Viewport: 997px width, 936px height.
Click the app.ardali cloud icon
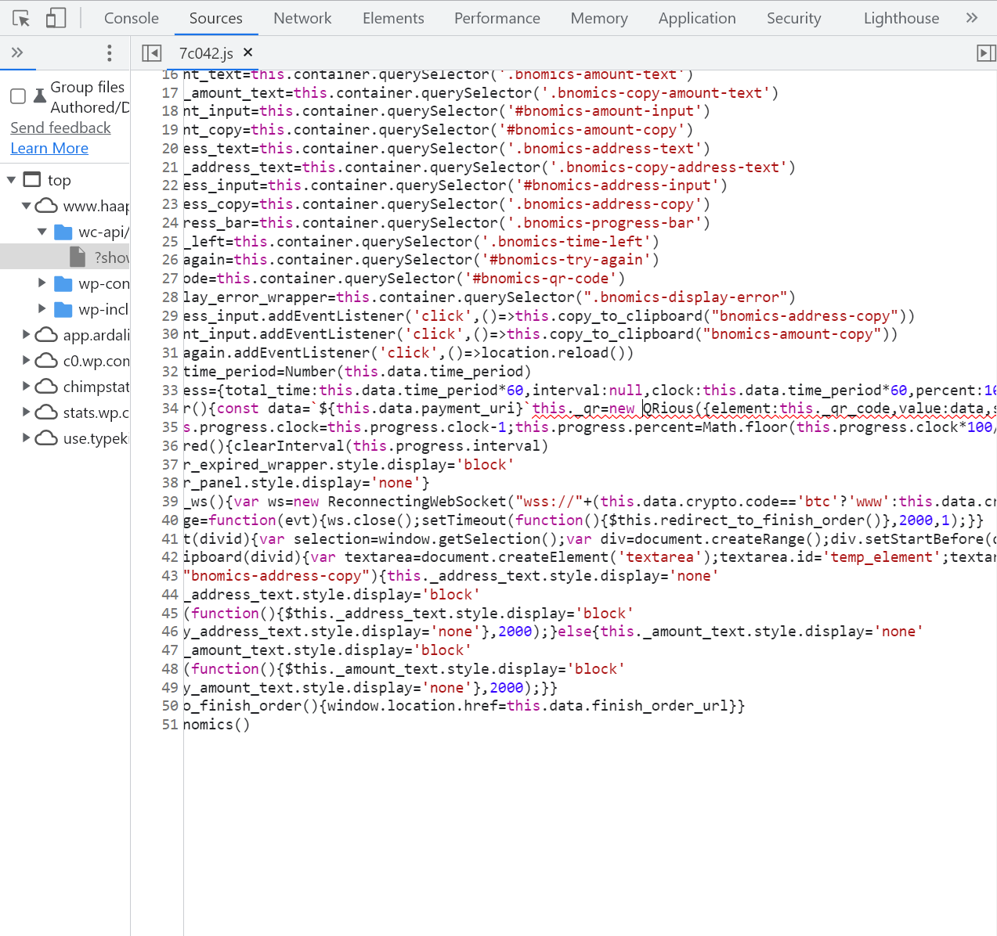pos(47,335)
